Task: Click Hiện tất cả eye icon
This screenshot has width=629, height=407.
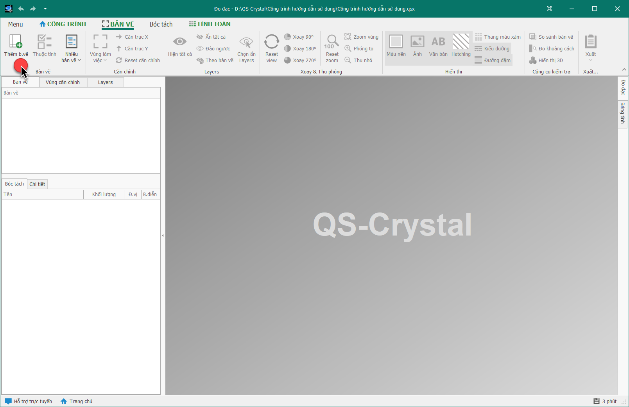Action: (x=180, y=42)
